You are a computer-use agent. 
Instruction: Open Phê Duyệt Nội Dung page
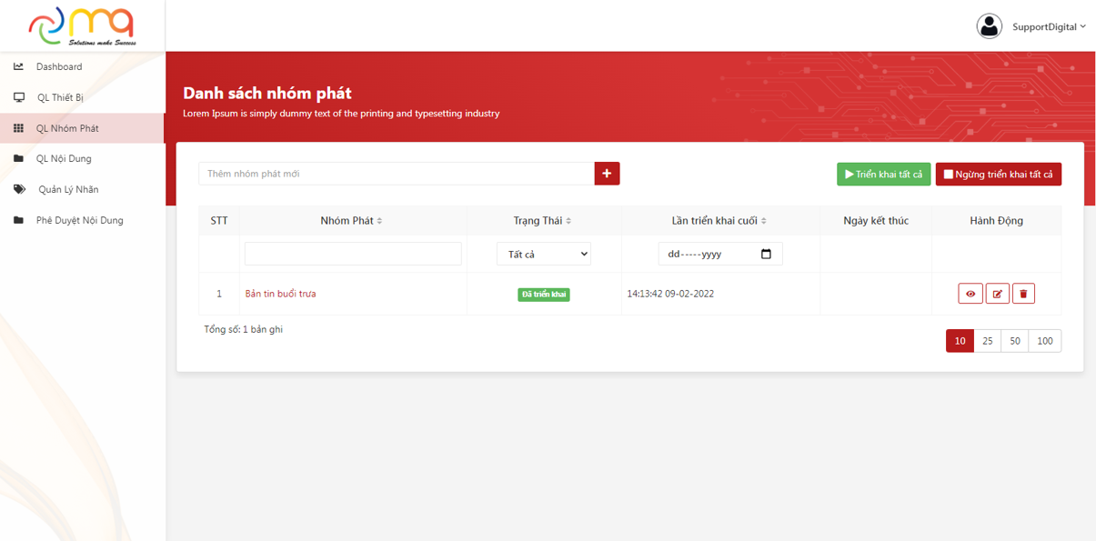tap(79, 220)
